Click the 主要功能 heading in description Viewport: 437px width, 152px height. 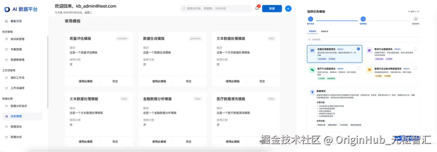[x=320, y=102]
